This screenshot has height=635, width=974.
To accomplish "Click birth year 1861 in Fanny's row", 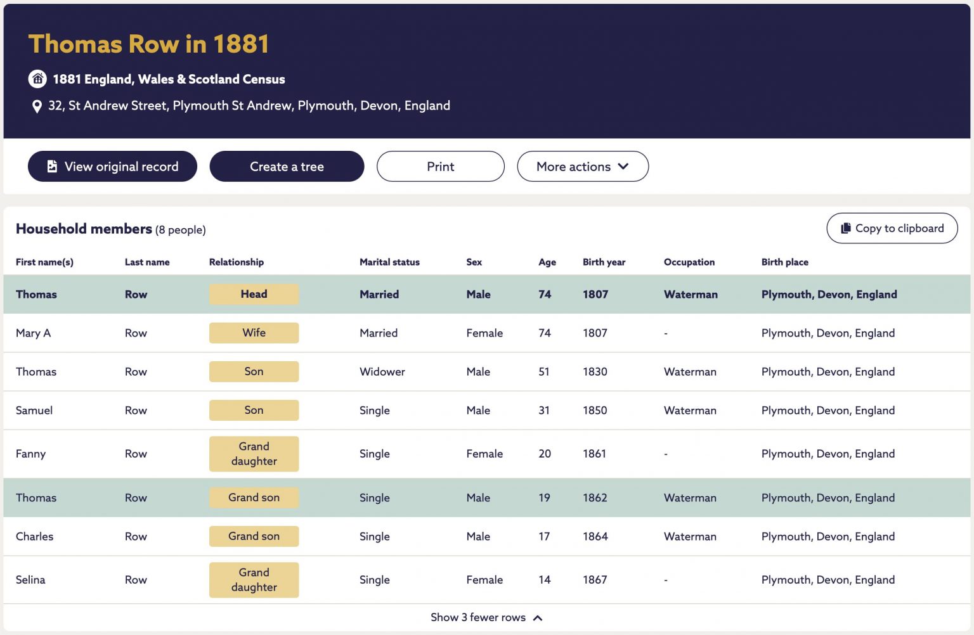I will [594, 454].
